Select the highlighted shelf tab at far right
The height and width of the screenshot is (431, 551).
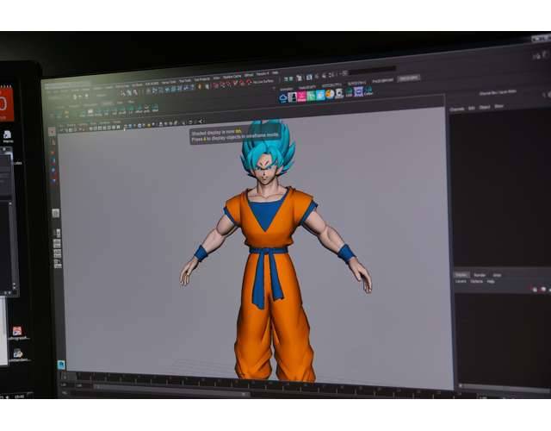pyautogui.click(x=409, y=78)
